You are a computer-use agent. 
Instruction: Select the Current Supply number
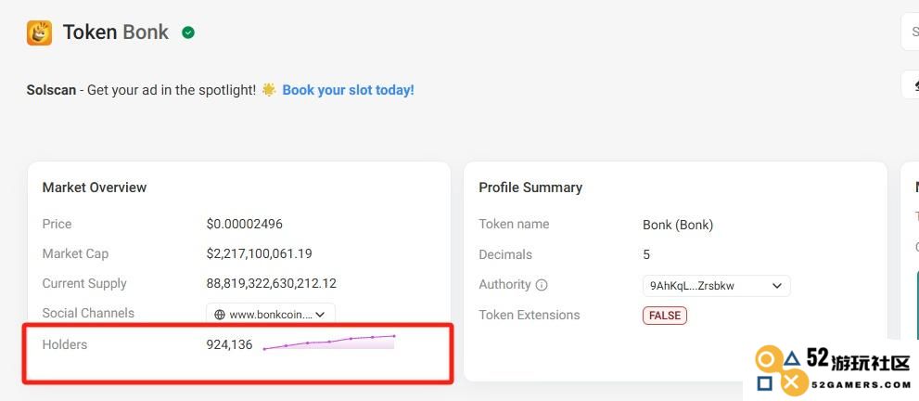coord(272,284)
